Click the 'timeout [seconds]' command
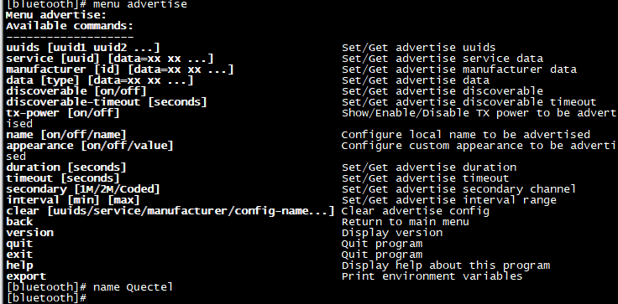Image resolution: width=618 pixels, height=304 pixels. click(x=63, y=178)
